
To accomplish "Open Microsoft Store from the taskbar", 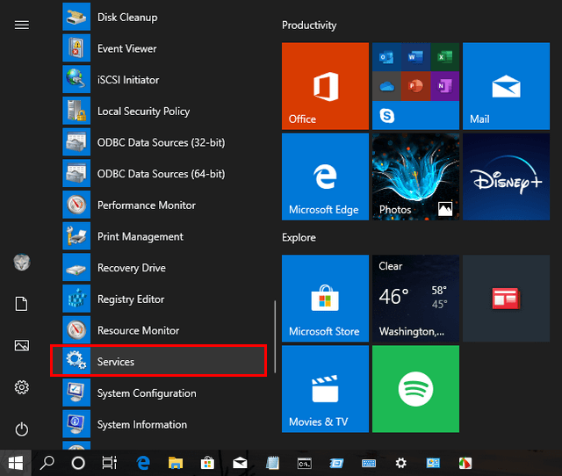I will (x=207, y=463).
